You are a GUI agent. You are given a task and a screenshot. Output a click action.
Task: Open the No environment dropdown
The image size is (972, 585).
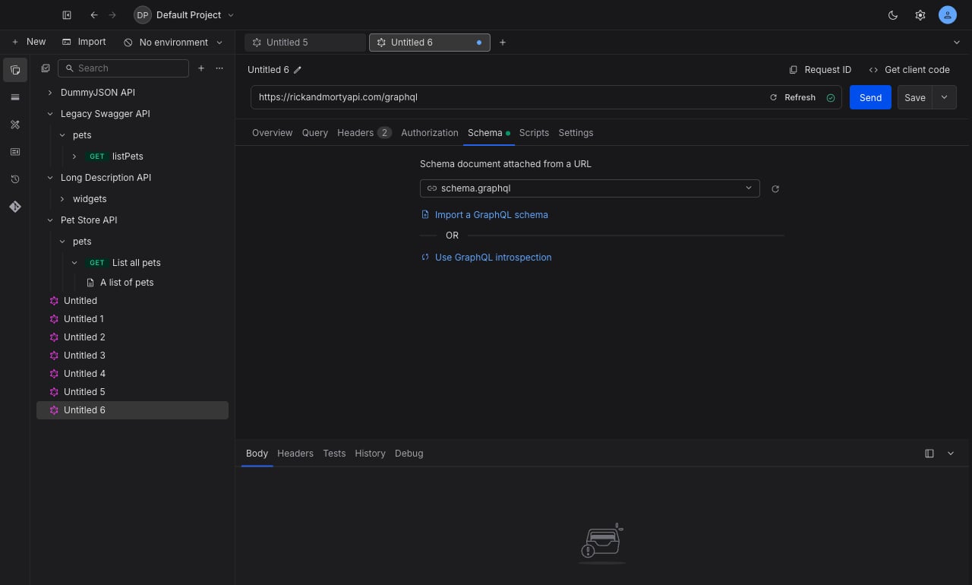click(173, 43)
